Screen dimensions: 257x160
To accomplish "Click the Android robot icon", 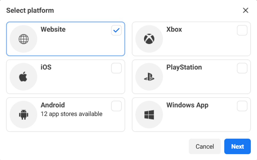I will pyautogui.click(x=23, y=115).
